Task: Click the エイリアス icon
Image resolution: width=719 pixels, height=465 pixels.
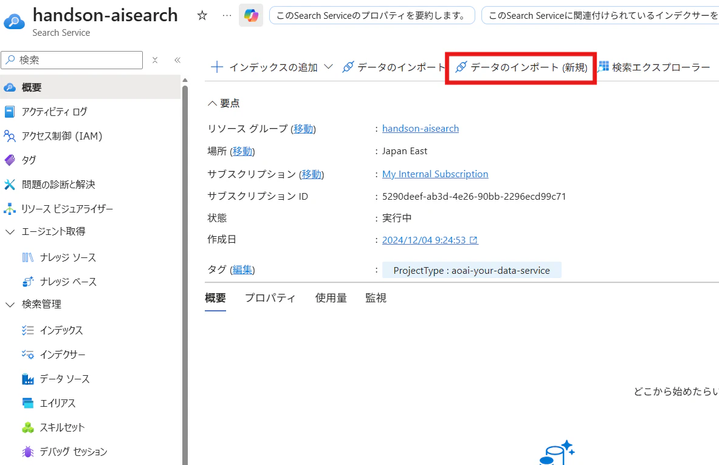Action: (28, 402)
